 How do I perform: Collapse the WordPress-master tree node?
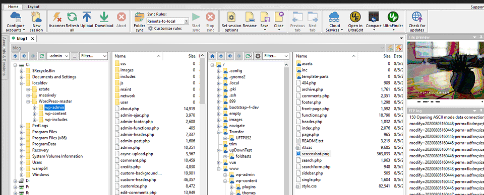click(x=28, y=101)
